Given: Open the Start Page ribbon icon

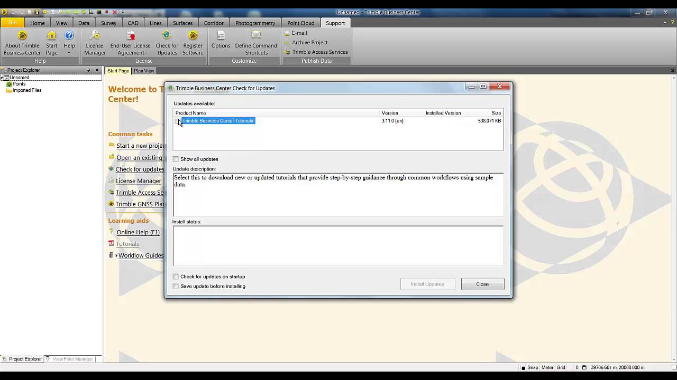Looking at the screenshot, I should [51, 43].
